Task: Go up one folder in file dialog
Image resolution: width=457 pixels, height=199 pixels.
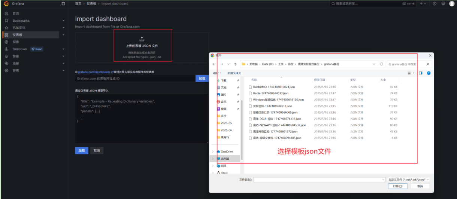Action: pyautogui.click(x=235, y=64)
